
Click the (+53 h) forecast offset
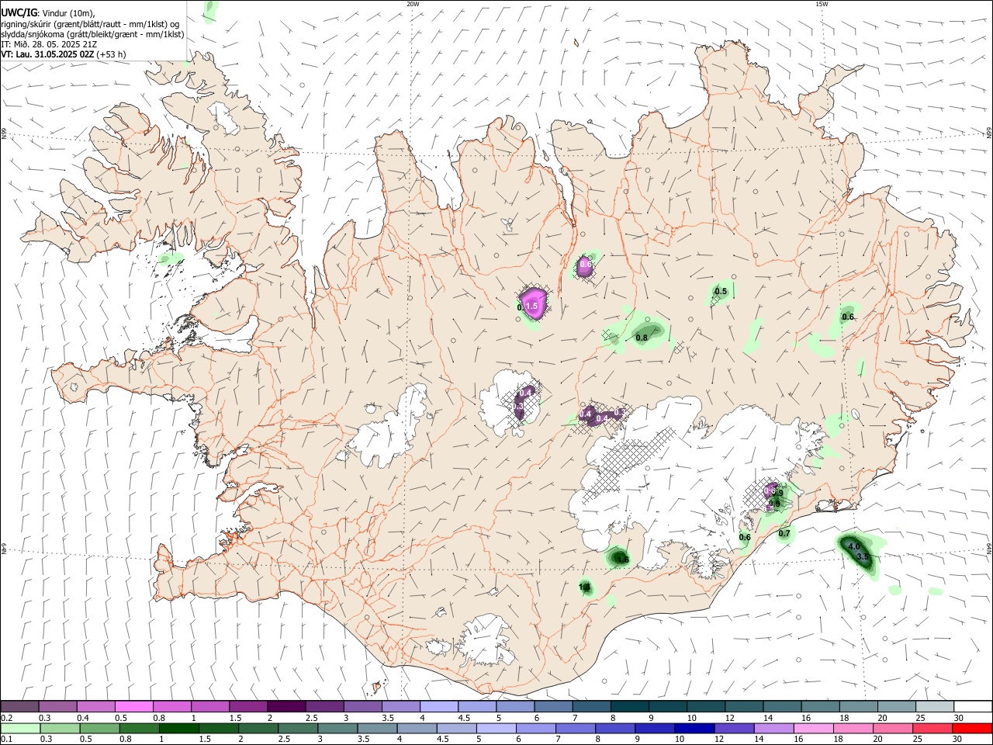click(x=112, y=54)
